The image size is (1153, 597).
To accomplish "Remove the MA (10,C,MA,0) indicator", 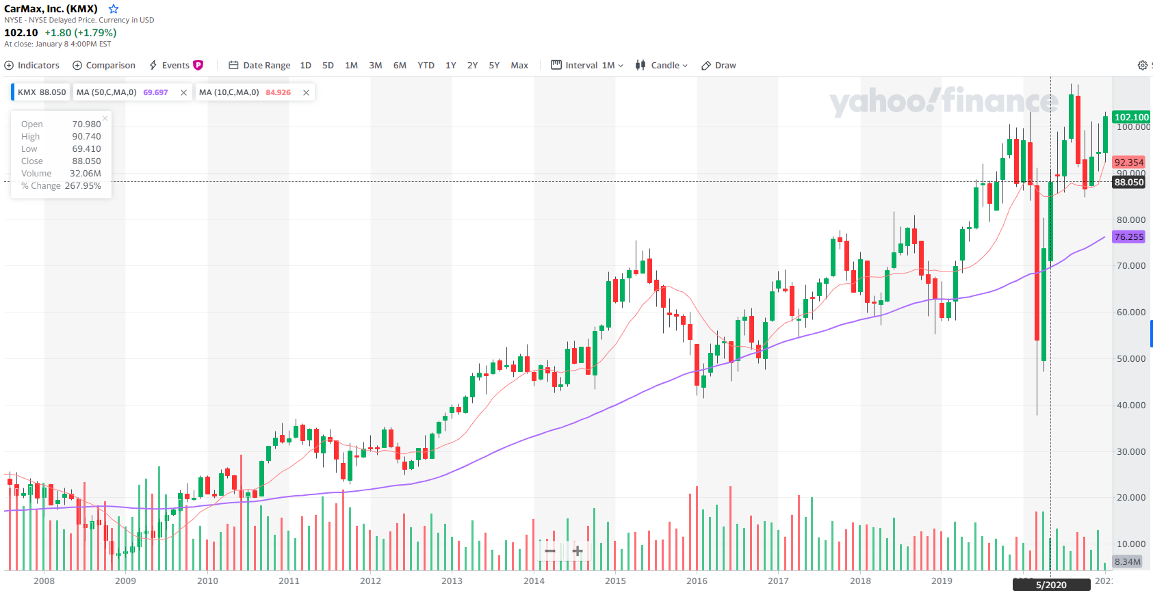I will 306,93.
